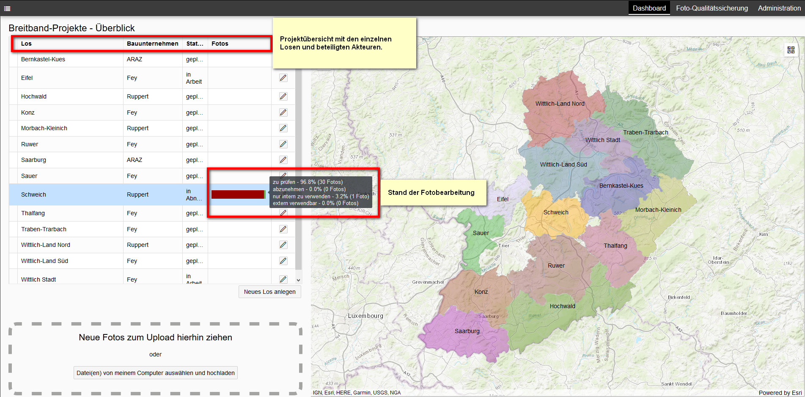The height and width of the screenshot is (397, 805).
Task: Edit the Konz row with pencil icon
Action: click(283, 112)
